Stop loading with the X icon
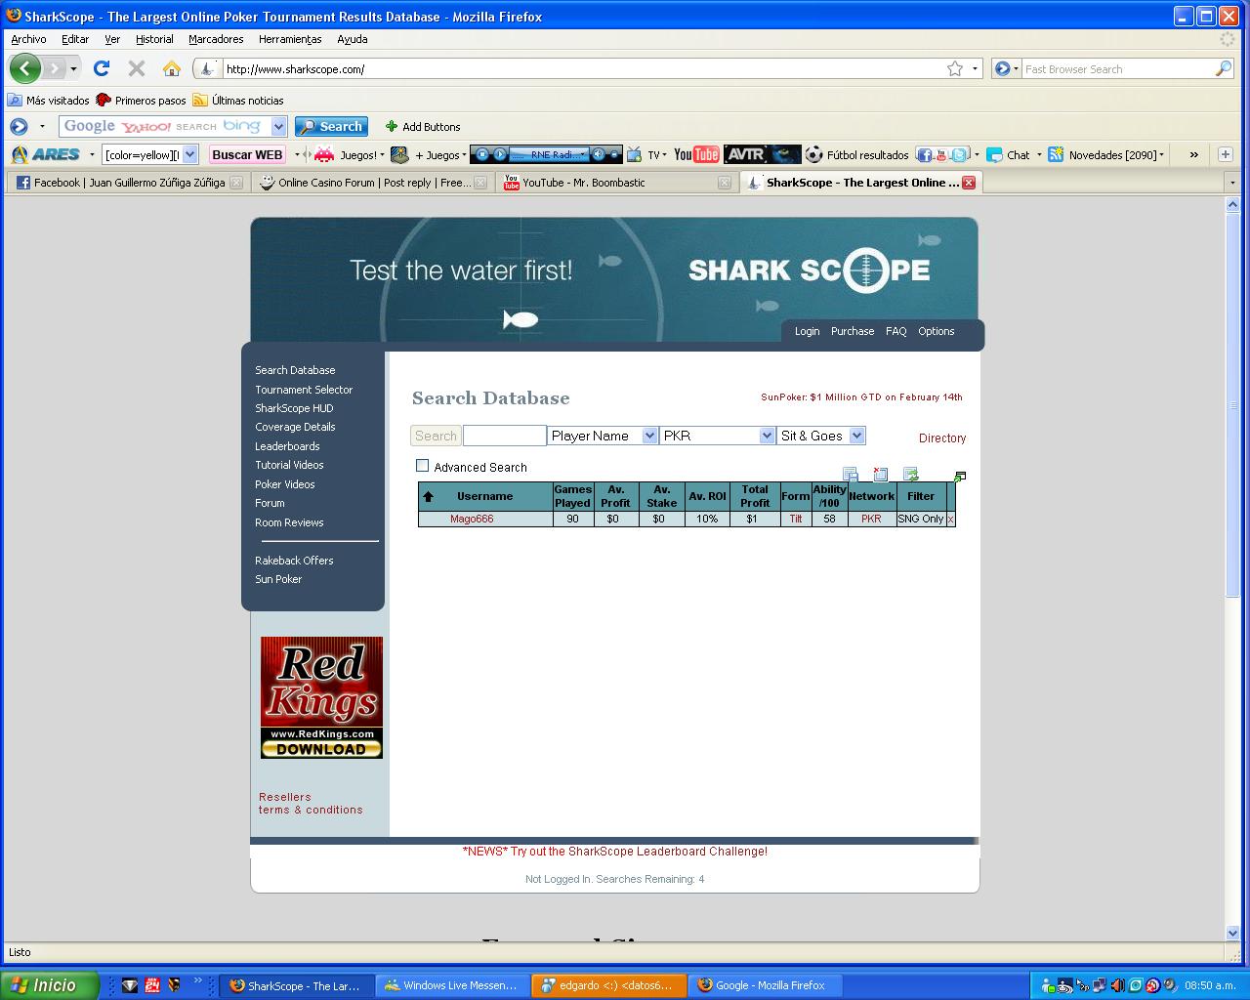 (137, 68)
